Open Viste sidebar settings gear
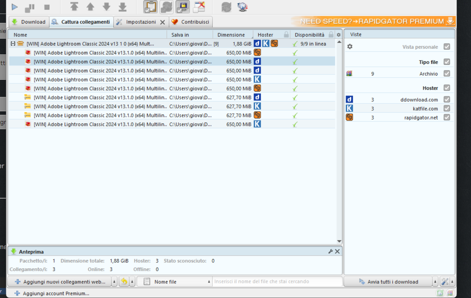The height and width of the screenshot is (298, 471). pyautogui.click(x=350, y=47)
